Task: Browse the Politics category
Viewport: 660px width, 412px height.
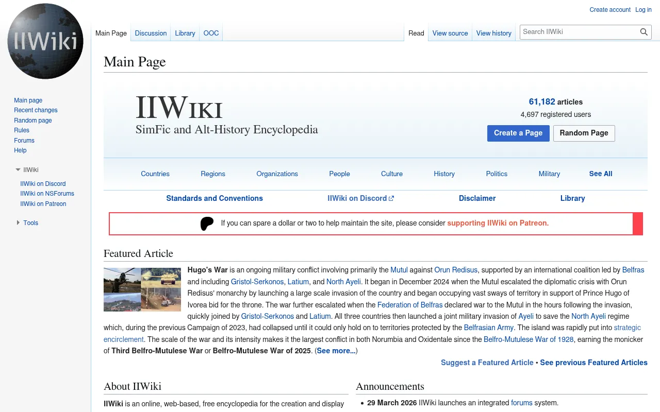Action: 497,174
